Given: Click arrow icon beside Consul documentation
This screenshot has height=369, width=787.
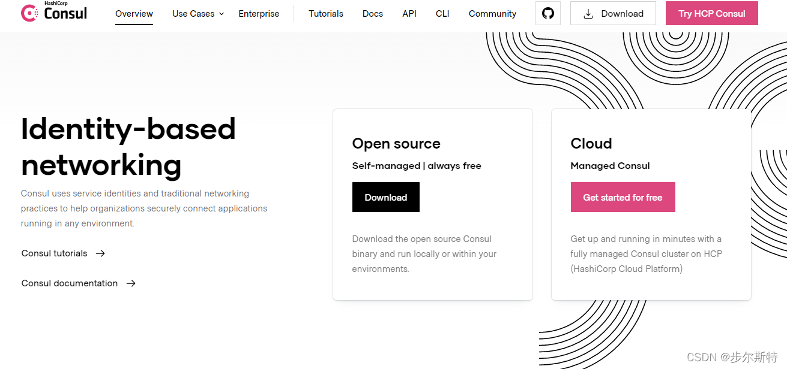Looking at the screenshot, I should tap(131, 283).
